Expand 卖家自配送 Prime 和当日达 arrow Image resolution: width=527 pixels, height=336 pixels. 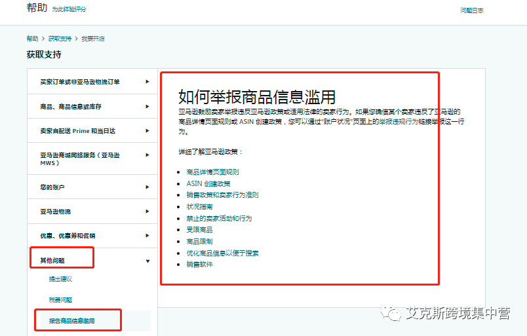coord(147,131)
